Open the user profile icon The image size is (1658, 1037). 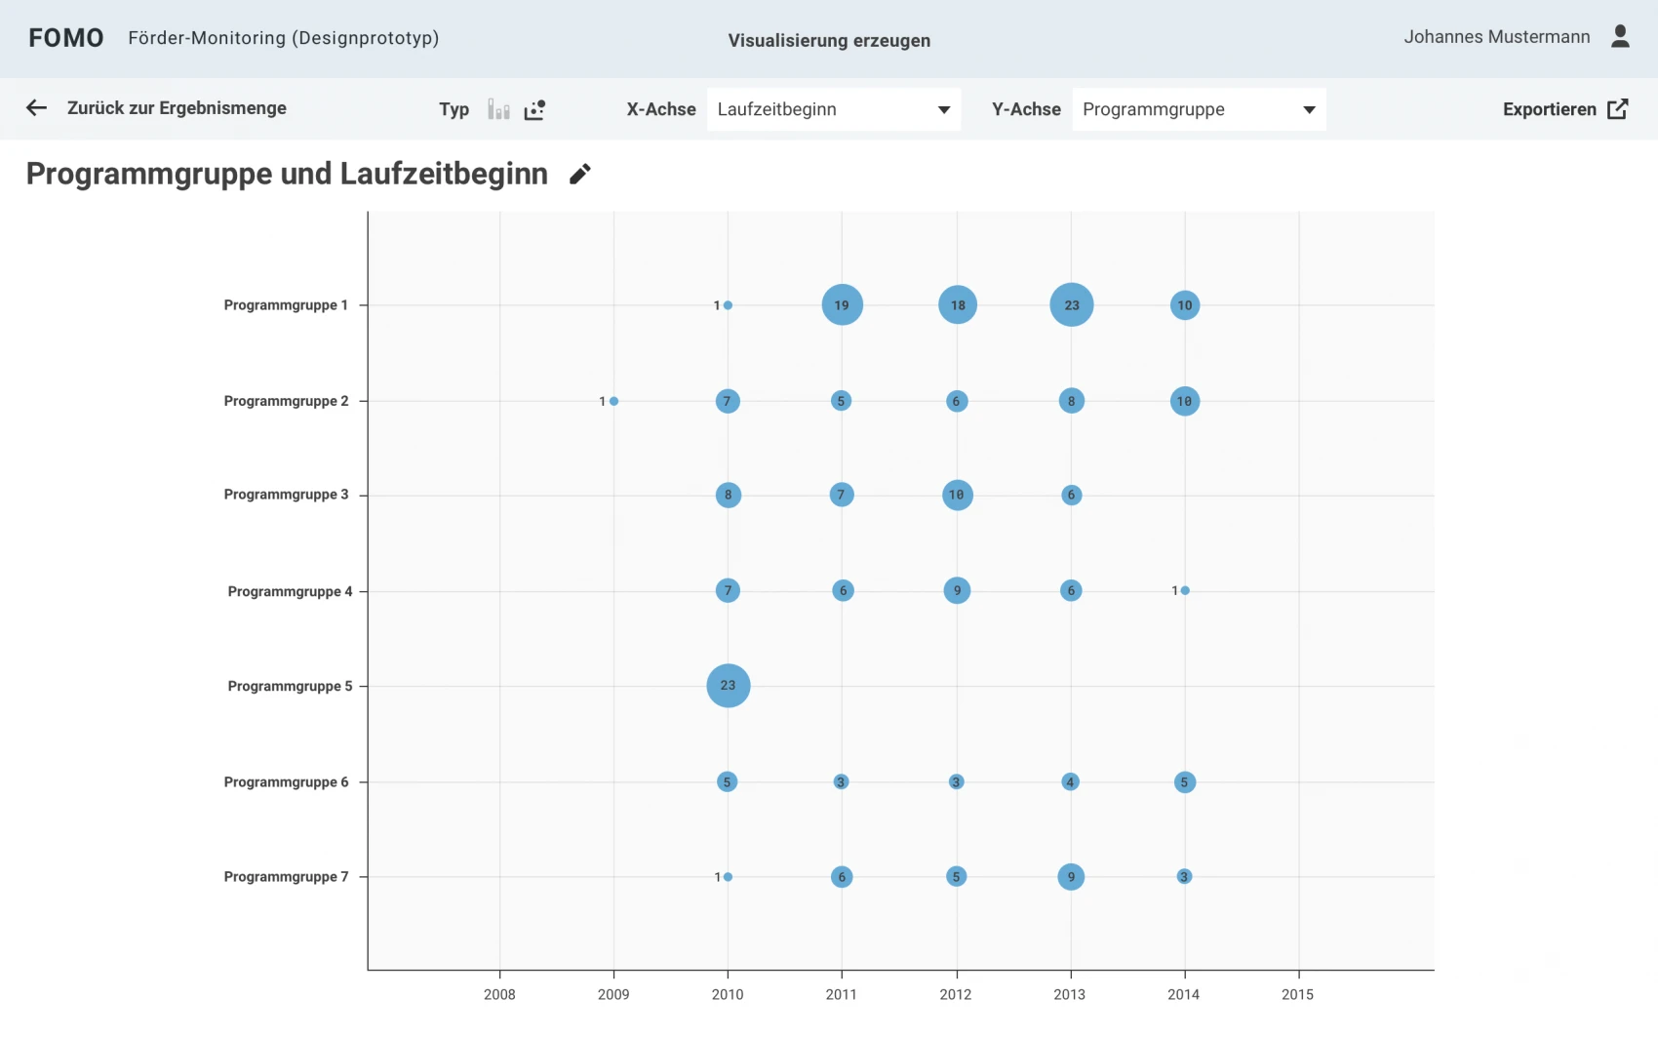[1620, 37]
